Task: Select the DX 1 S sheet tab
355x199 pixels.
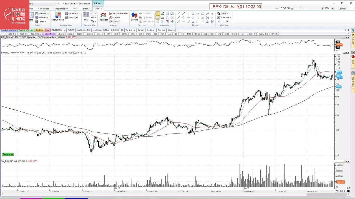Action: click(x=275, y=34)
